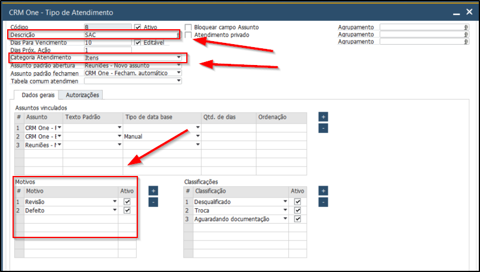Enable Bloquear campo Assunto checkbox
This screenshot has height=272, width=480.
(x=189, y=27)
